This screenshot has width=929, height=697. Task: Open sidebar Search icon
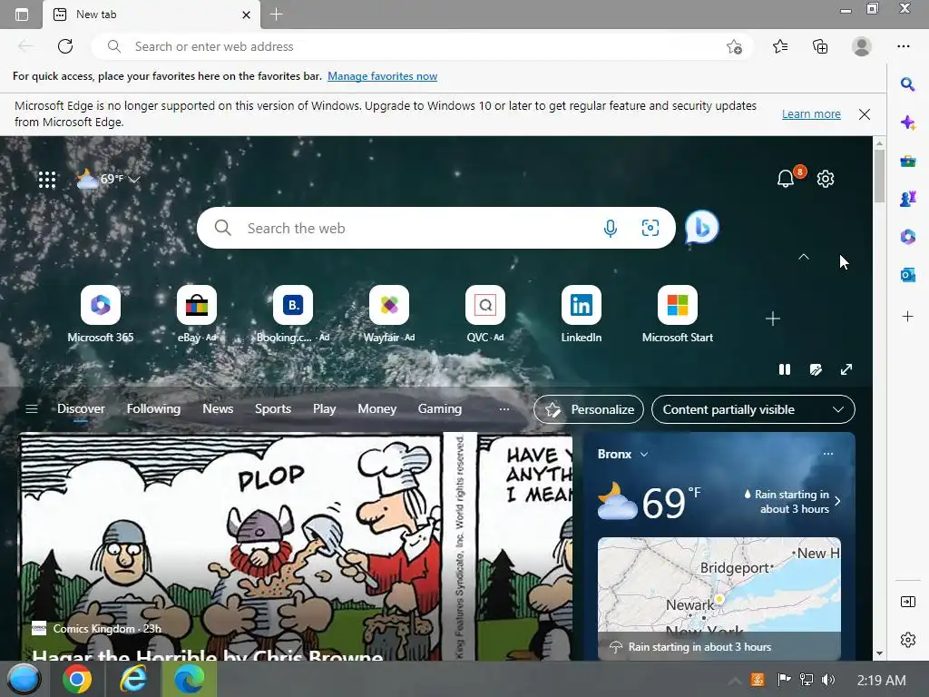pyautogui.click(x=907, y=84)
